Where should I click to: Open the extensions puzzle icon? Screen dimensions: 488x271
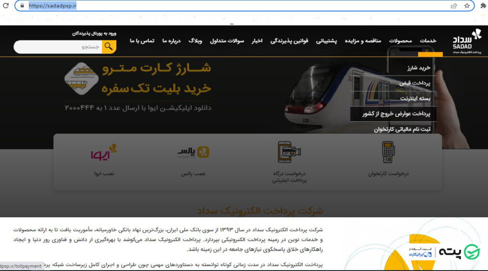pyautogui.click(x=483, y=6)
